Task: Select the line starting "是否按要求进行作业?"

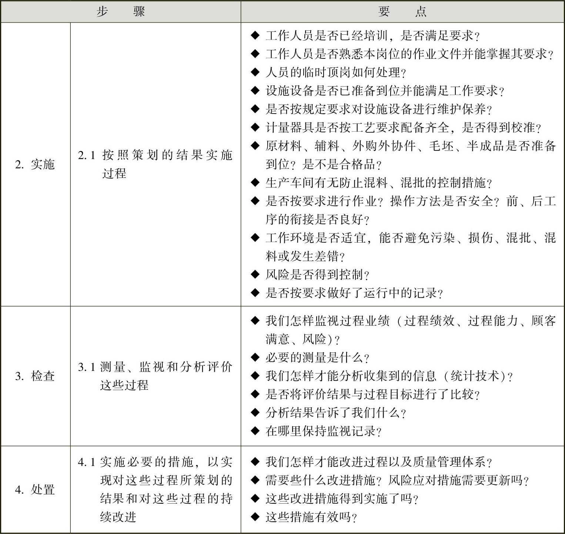Action: 404,210
